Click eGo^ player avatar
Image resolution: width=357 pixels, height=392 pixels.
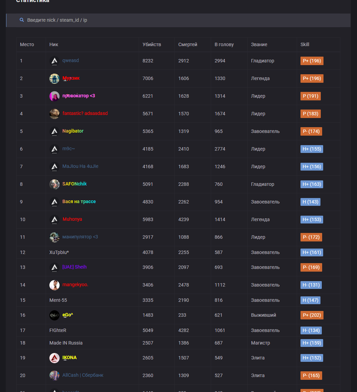click(54, 315)
